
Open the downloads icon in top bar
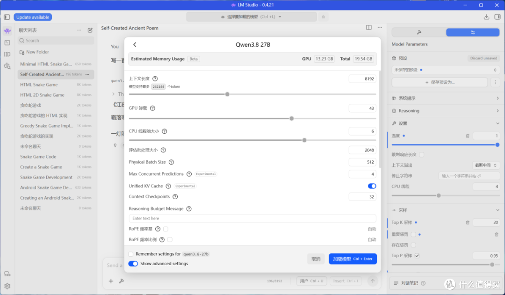pos(486,17)
